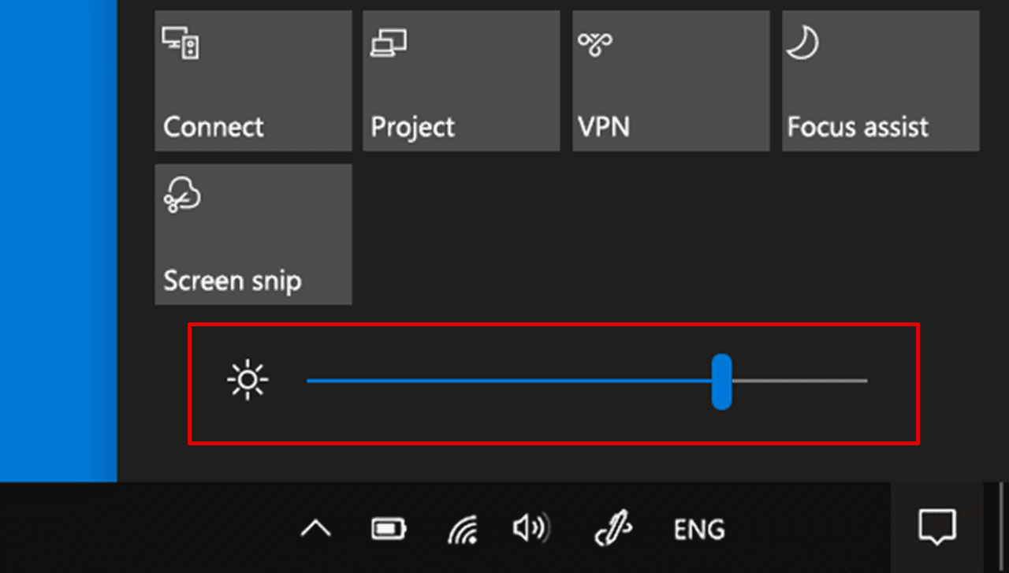1009x573 pixels.
Task: Click the blue brightness slider handle
Action: coord(721,381)
